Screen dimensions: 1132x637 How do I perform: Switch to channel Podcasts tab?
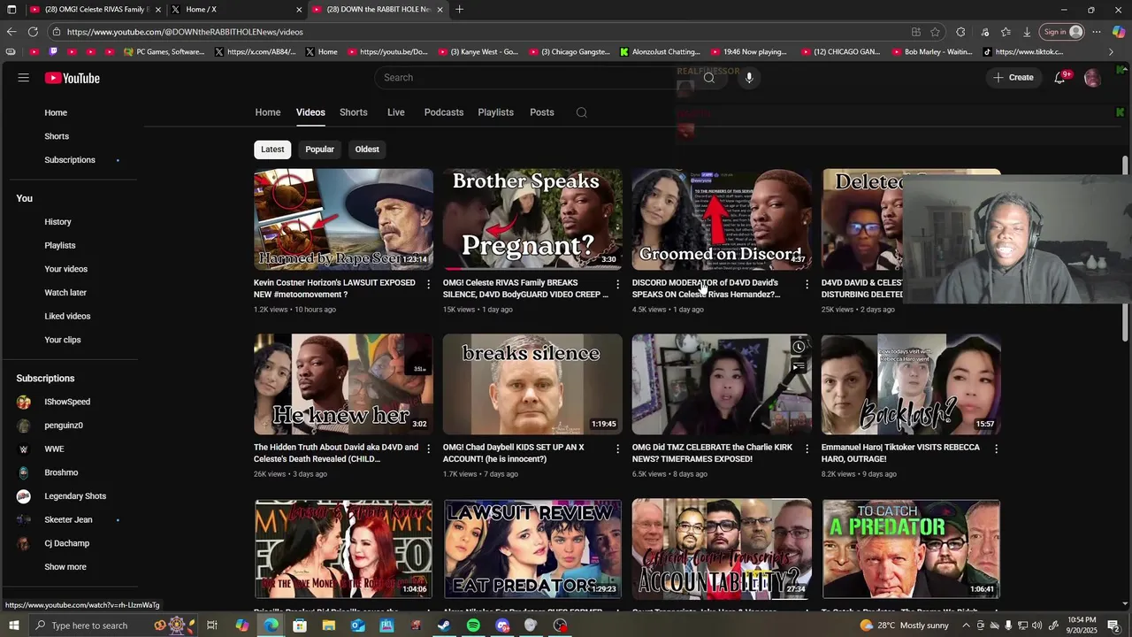(443, 112)
